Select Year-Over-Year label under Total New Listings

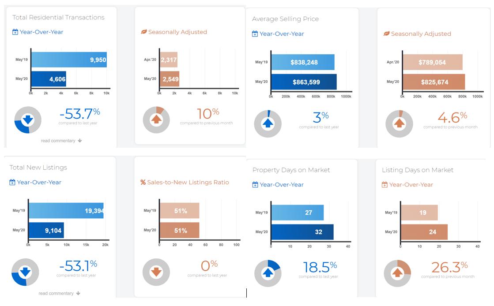click(x=39, y=183)
